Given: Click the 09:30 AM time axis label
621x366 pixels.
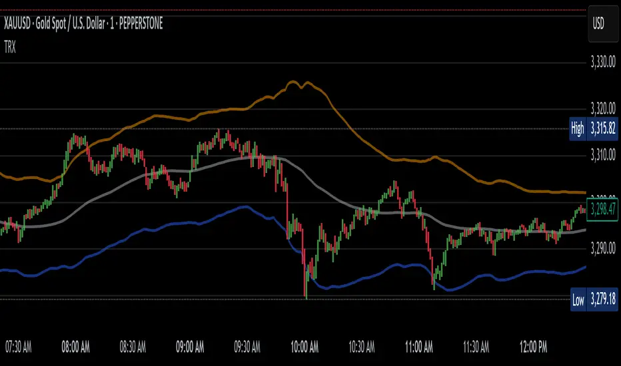Looking at the screenshot, I should pos(247,347).
